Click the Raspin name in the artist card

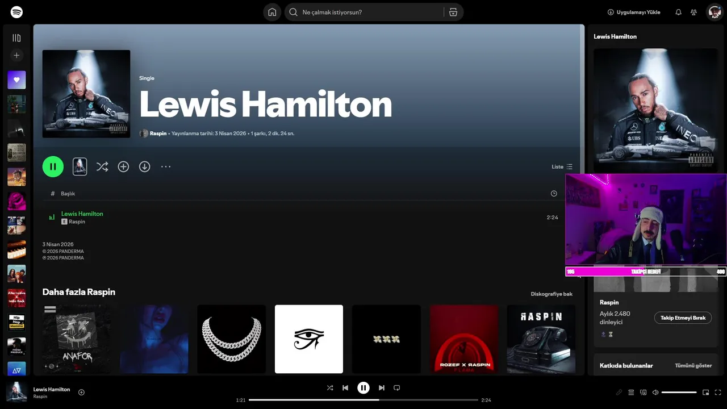[x=609, y=303]
